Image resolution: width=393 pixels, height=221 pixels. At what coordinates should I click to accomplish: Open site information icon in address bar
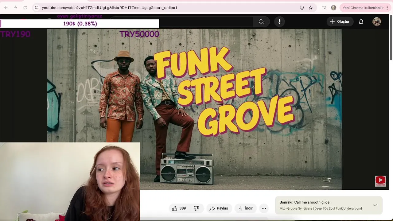click(37, 8)
